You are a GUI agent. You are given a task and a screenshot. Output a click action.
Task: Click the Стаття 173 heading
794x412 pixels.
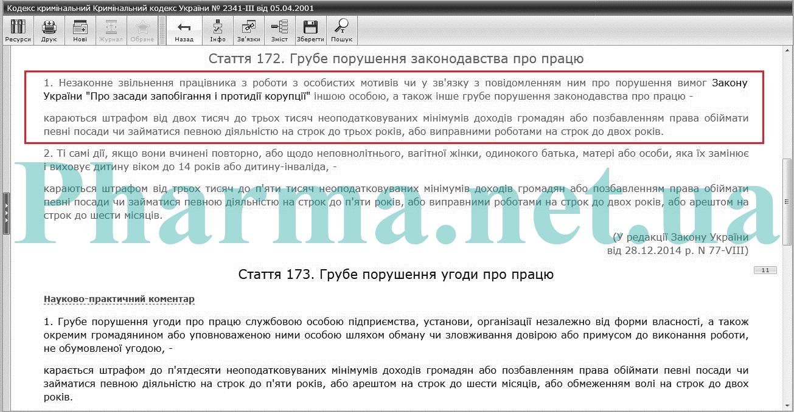tap(396, 275)
